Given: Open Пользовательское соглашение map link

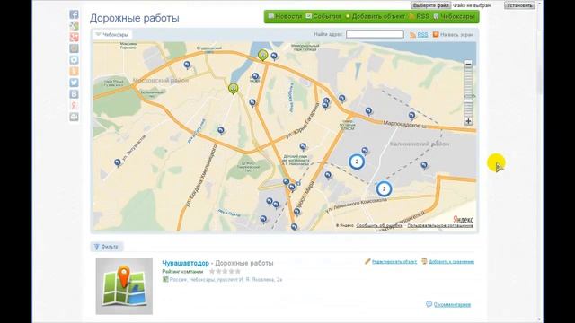Looking at the screenshot, I should click(x=440, y=225).
